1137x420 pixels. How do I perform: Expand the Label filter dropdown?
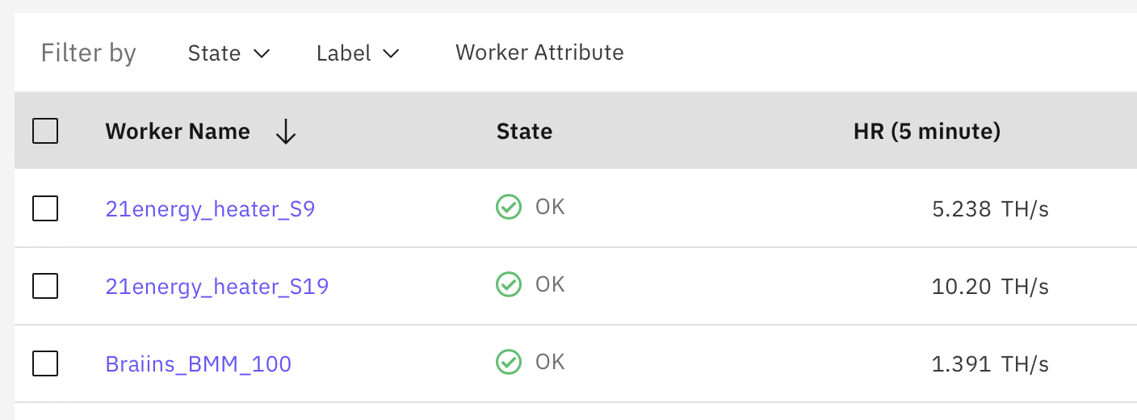click(358, 53)
